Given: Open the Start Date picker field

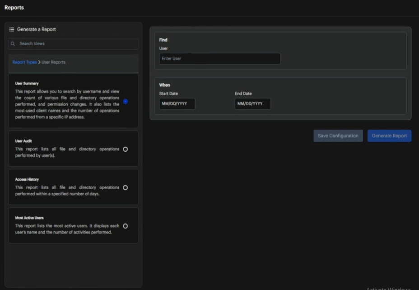Looking at the screenshot, I should (177, 104).
